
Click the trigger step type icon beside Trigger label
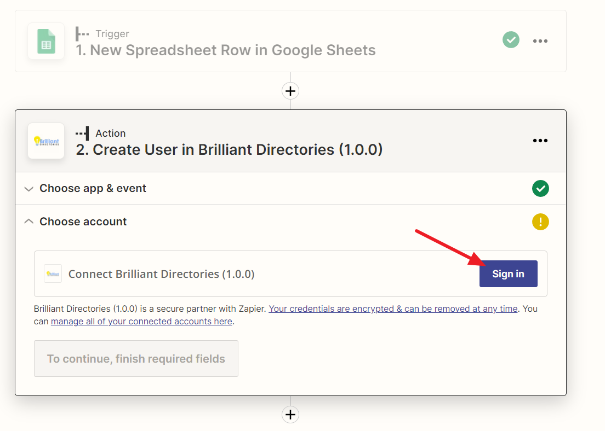82,34
